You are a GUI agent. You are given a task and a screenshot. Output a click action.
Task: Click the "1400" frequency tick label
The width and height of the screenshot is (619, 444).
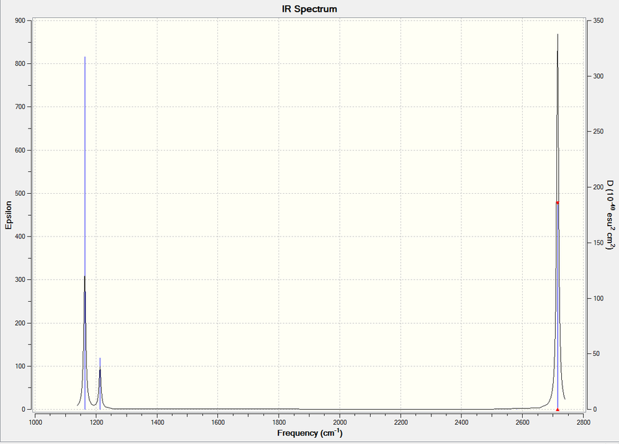tap(157, 422)
